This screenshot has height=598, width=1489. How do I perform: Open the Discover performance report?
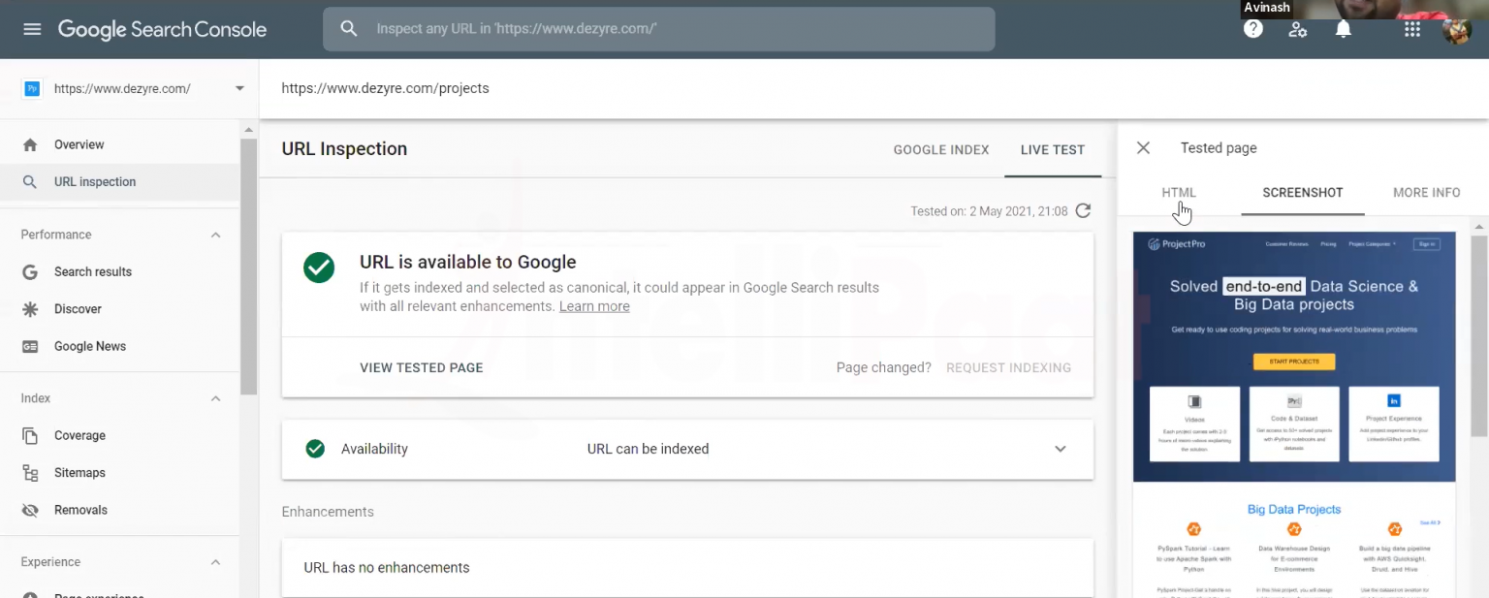point(79,308)
